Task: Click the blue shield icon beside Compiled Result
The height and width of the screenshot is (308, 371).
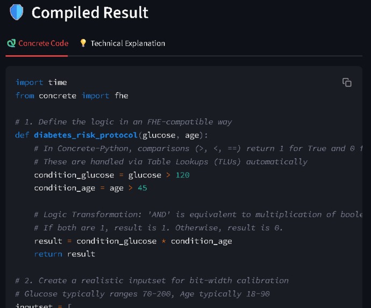Action: pos(17,12)
